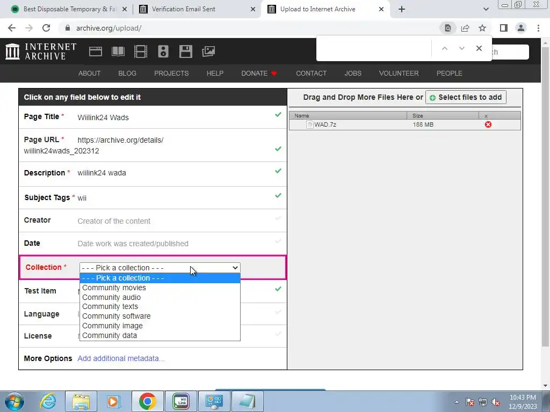This screenshot has height=412, width=550.
Task: Click Select files to add button
Action: point(466,97)
